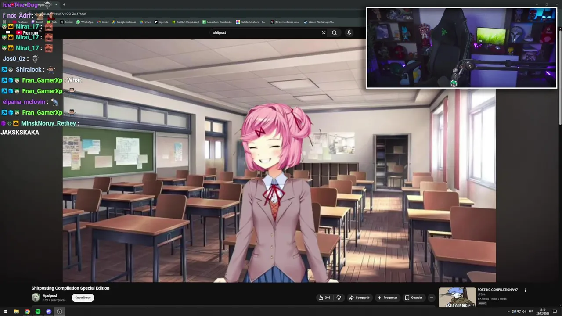Open the Drive bookmark

coord(145,22)
